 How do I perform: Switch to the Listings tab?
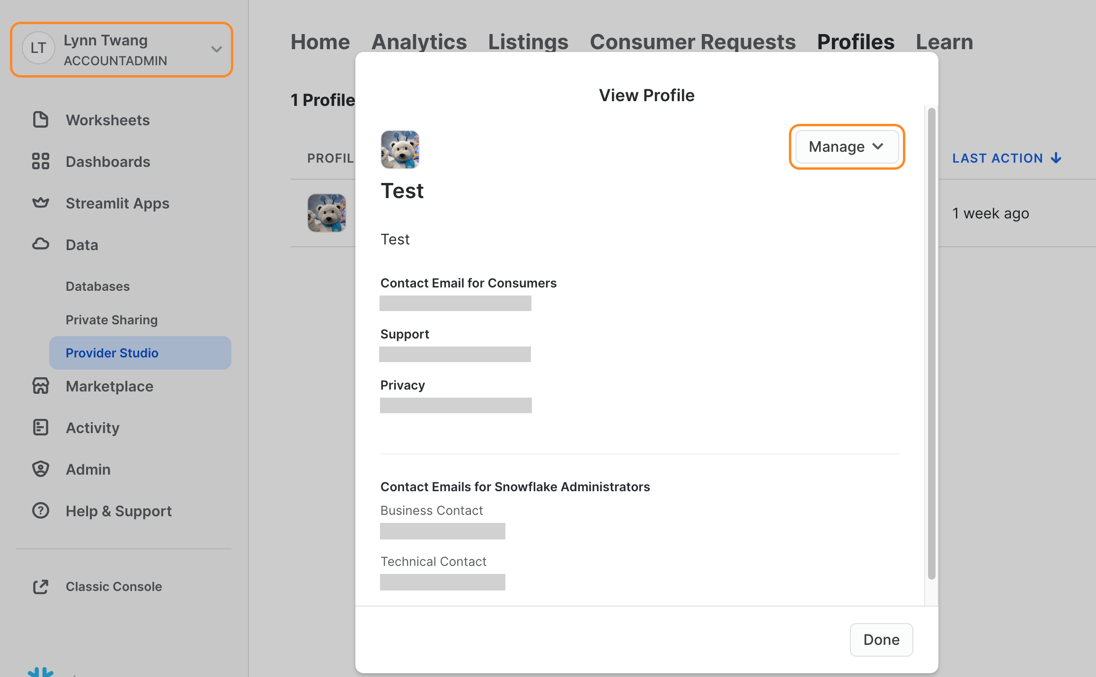528,42
